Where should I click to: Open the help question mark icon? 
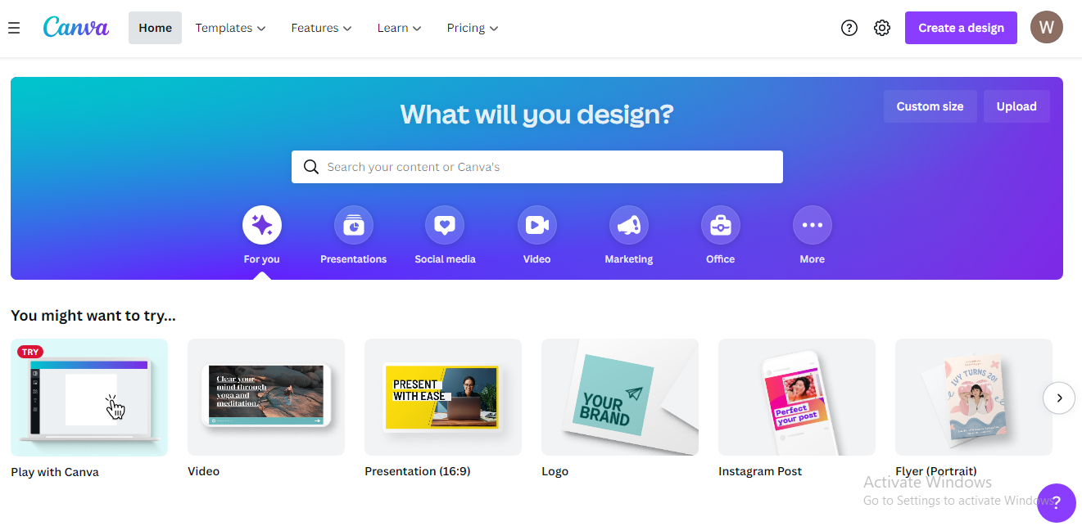click(849, 28)
